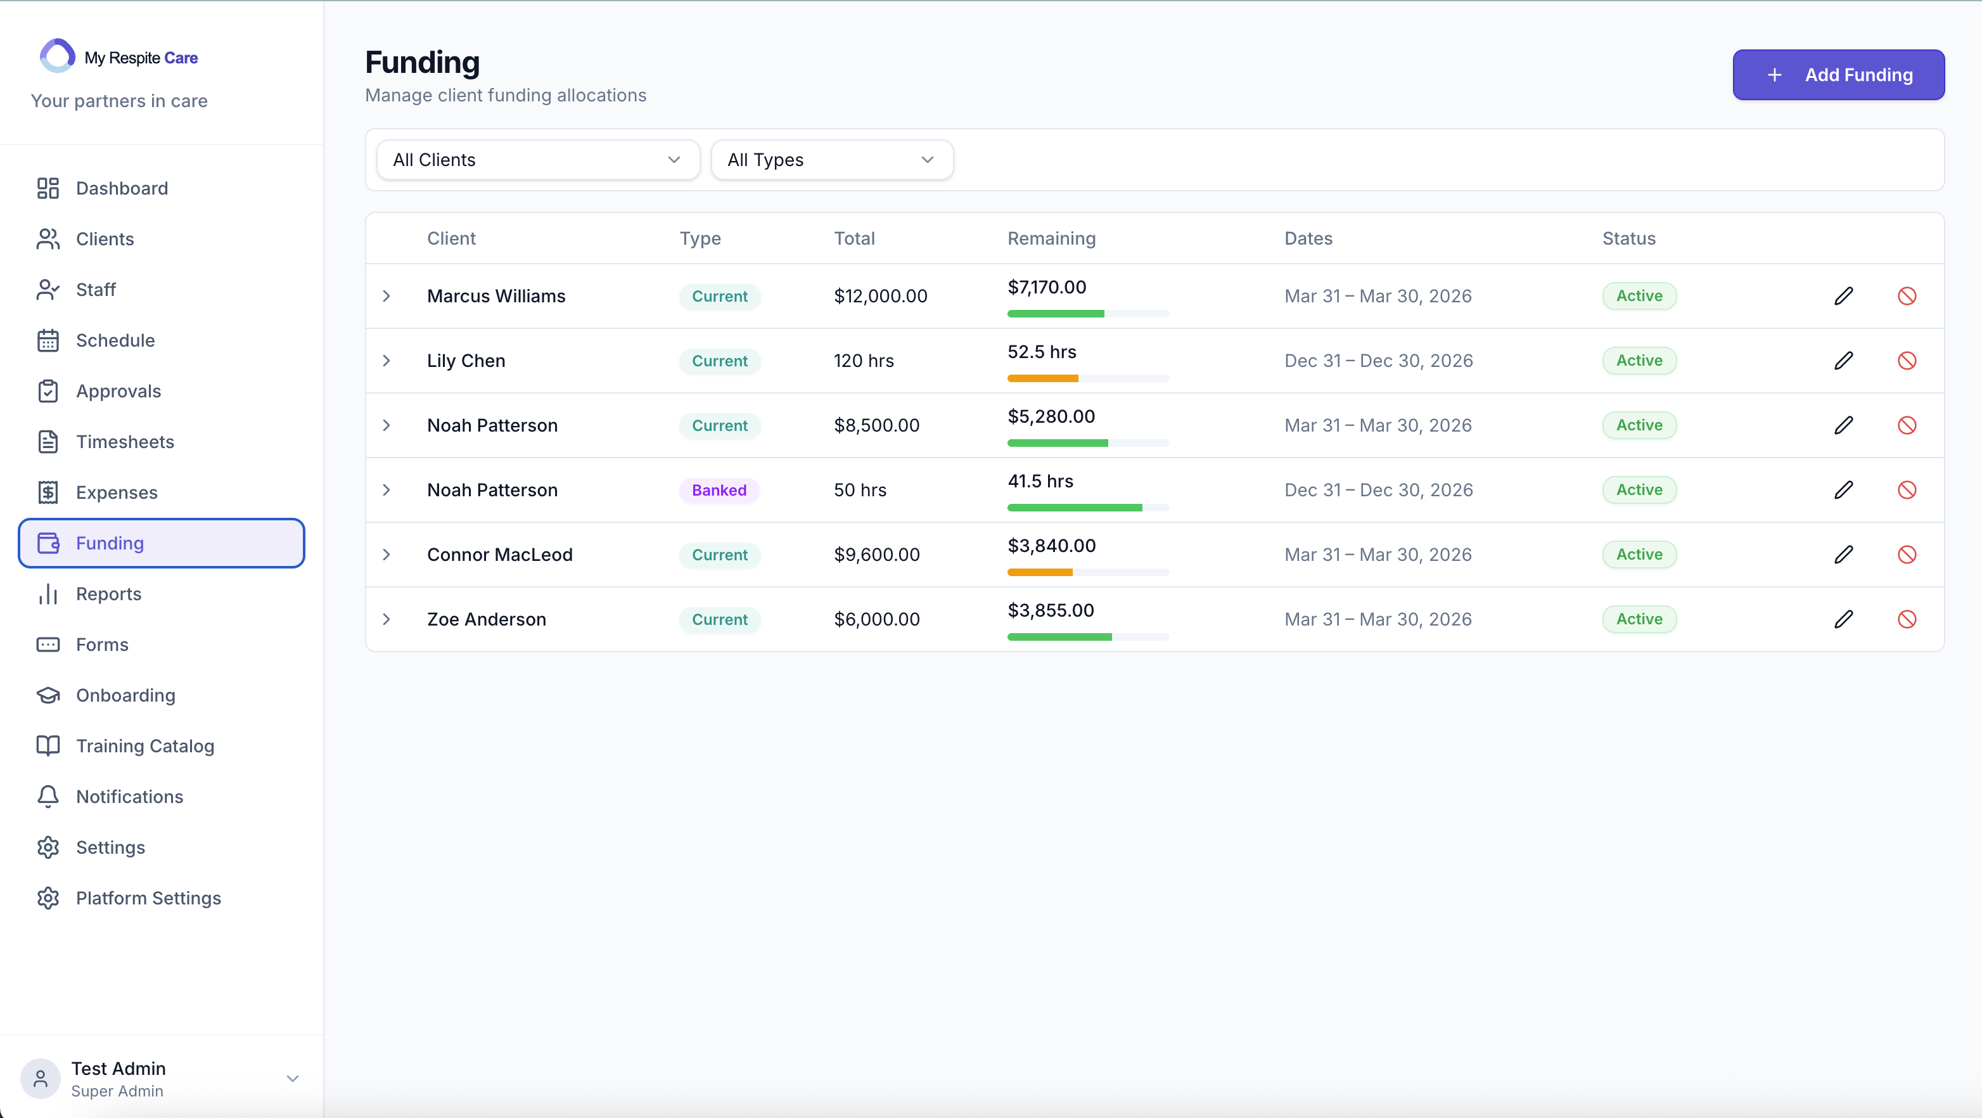Go to Expenses page
This screenshot has height=1118, width=1982.
coord(162,492)
